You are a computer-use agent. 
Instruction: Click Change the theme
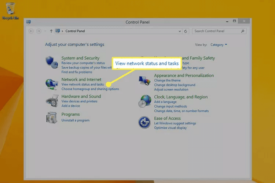(167, 81)
